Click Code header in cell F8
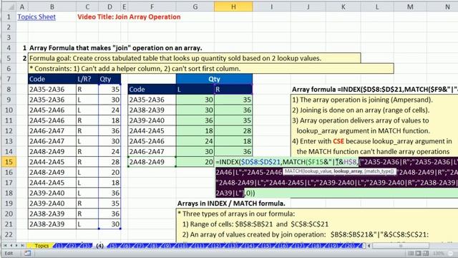The height and width of the screenshot is (258, 458). [x=152, y=89]
